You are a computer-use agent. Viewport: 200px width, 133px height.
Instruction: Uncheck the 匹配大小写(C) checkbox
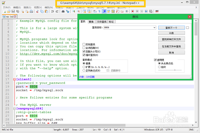coord(84,52)
